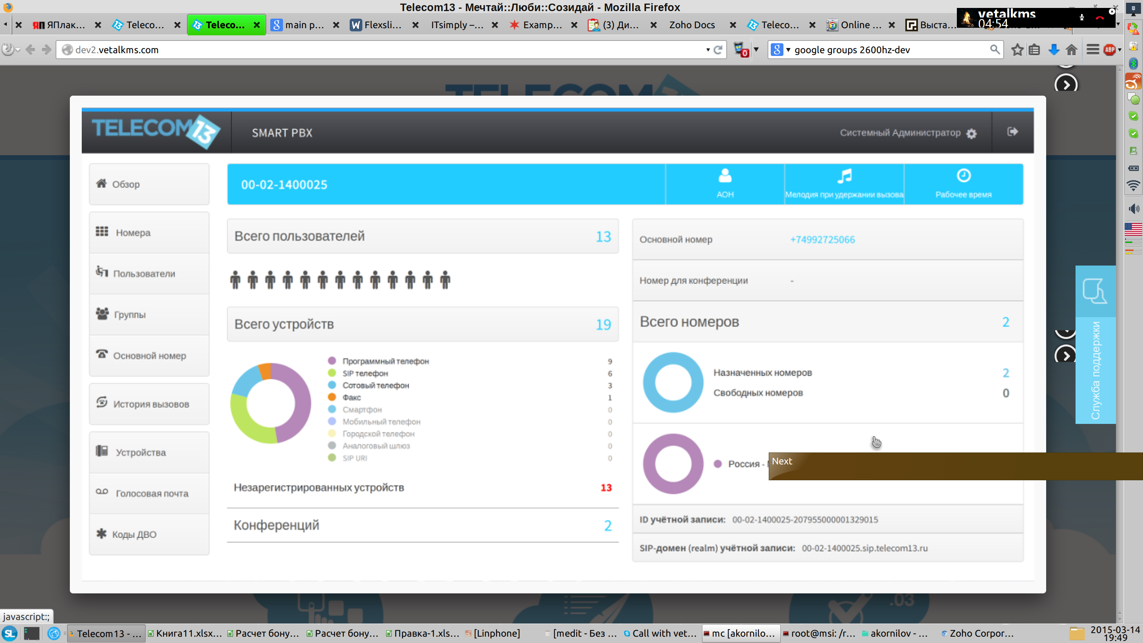Open Linphone from the taskbar
Screen dimensions: 1143x643
[493, 633]
